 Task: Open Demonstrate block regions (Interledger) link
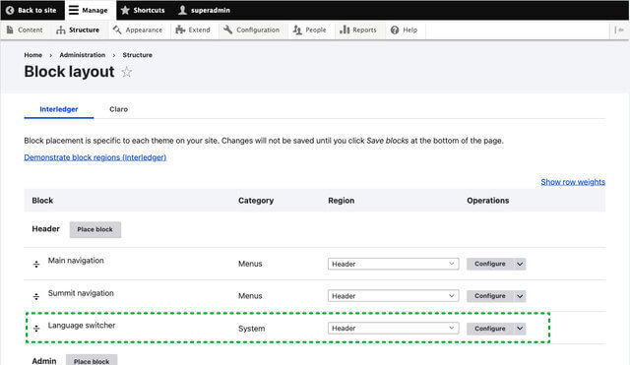click(x=95, y=157)
